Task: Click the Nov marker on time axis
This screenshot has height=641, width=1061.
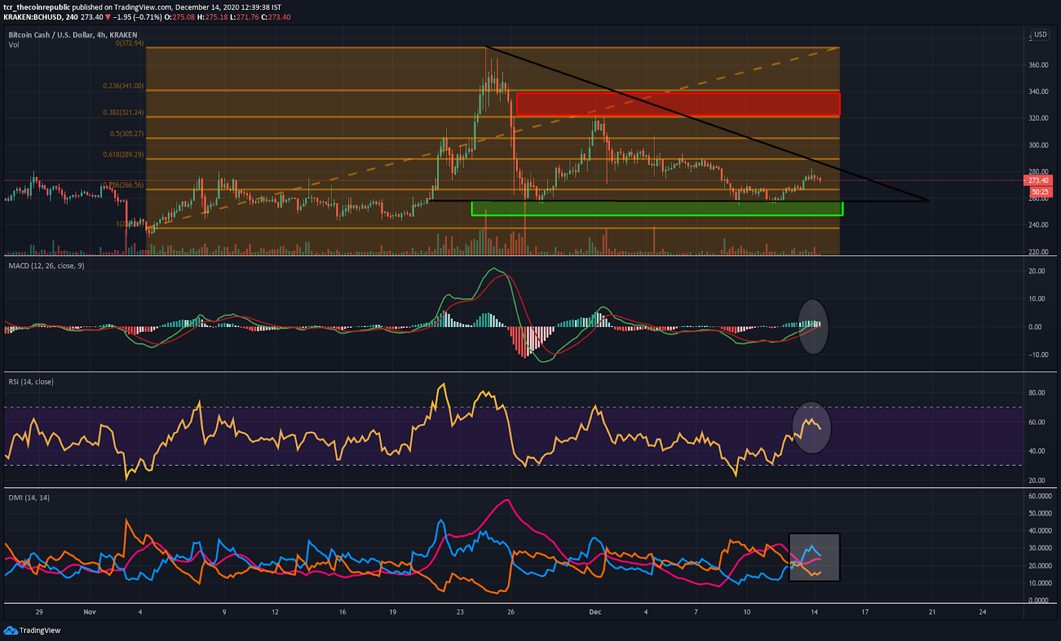Action: 90,612
